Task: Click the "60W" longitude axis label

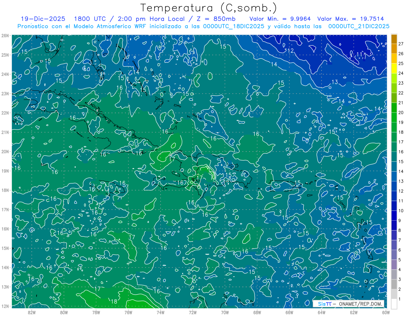Action: coord(386,312)
